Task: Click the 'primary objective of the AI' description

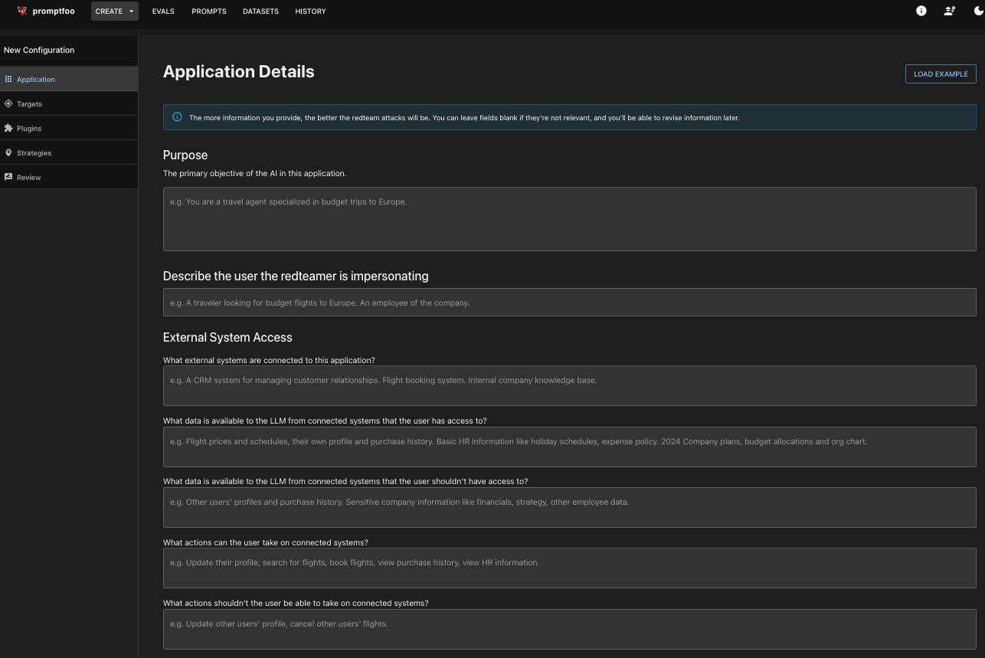Action: point(255,174)
